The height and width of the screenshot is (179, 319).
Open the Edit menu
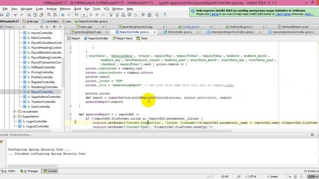(x=5, y=9)
